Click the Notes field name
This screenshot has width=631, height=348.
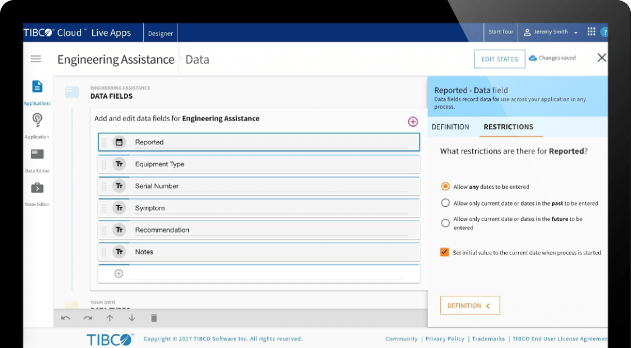pyautogui.click(x=271, y=252)
